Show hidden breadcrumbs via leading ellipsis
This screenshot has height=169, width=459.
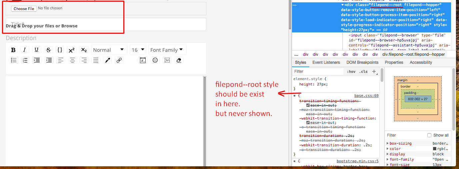click(296, 54)
